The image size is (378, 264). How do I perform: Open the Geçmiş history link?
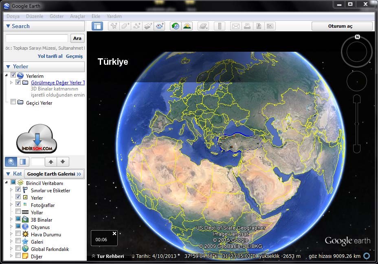pyautogui.click(x=74, y=56)
